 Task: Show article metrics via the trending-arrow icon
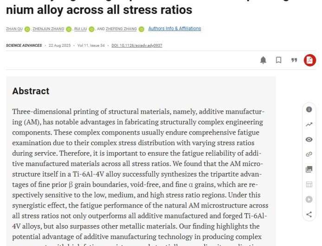[x=309, y=124]
